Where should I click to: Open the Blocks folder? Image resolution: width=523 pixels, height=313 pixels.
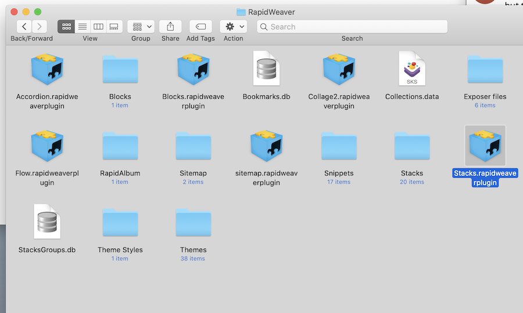[x=120, y=69]
